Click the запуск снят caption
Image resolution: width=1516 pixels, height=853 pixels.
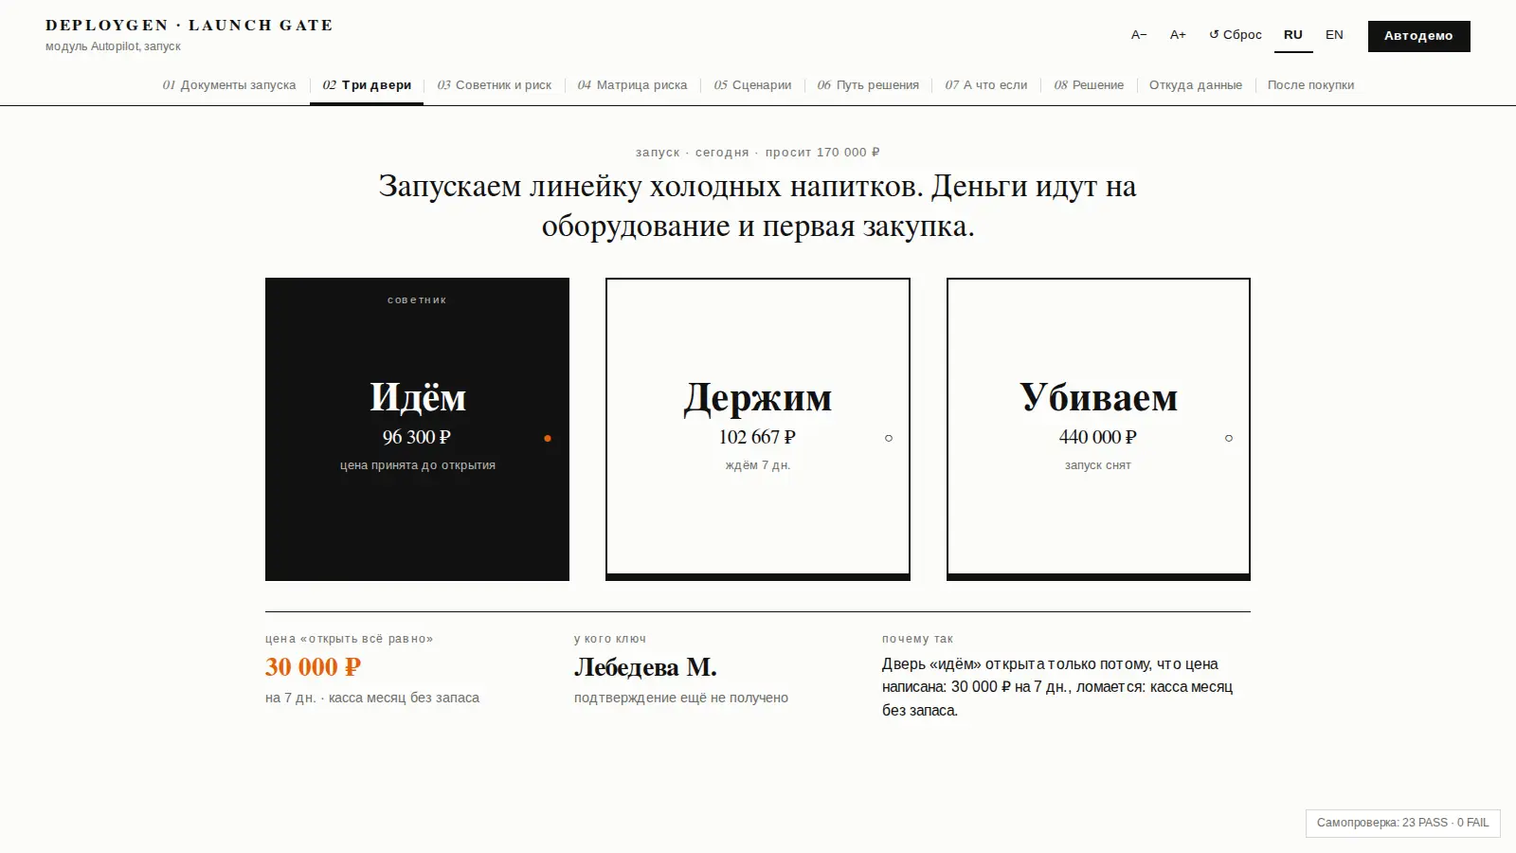pos(1098,465)
